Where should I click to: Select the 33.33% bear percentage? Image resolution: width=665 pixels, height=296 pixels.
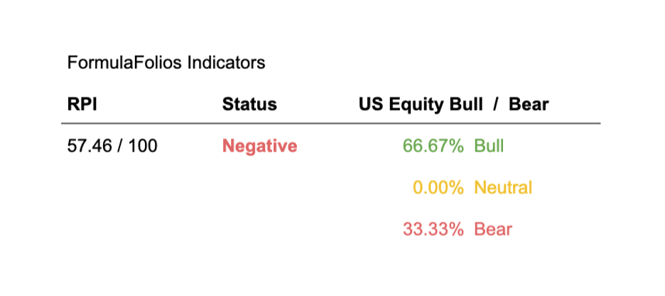point(433,230)
